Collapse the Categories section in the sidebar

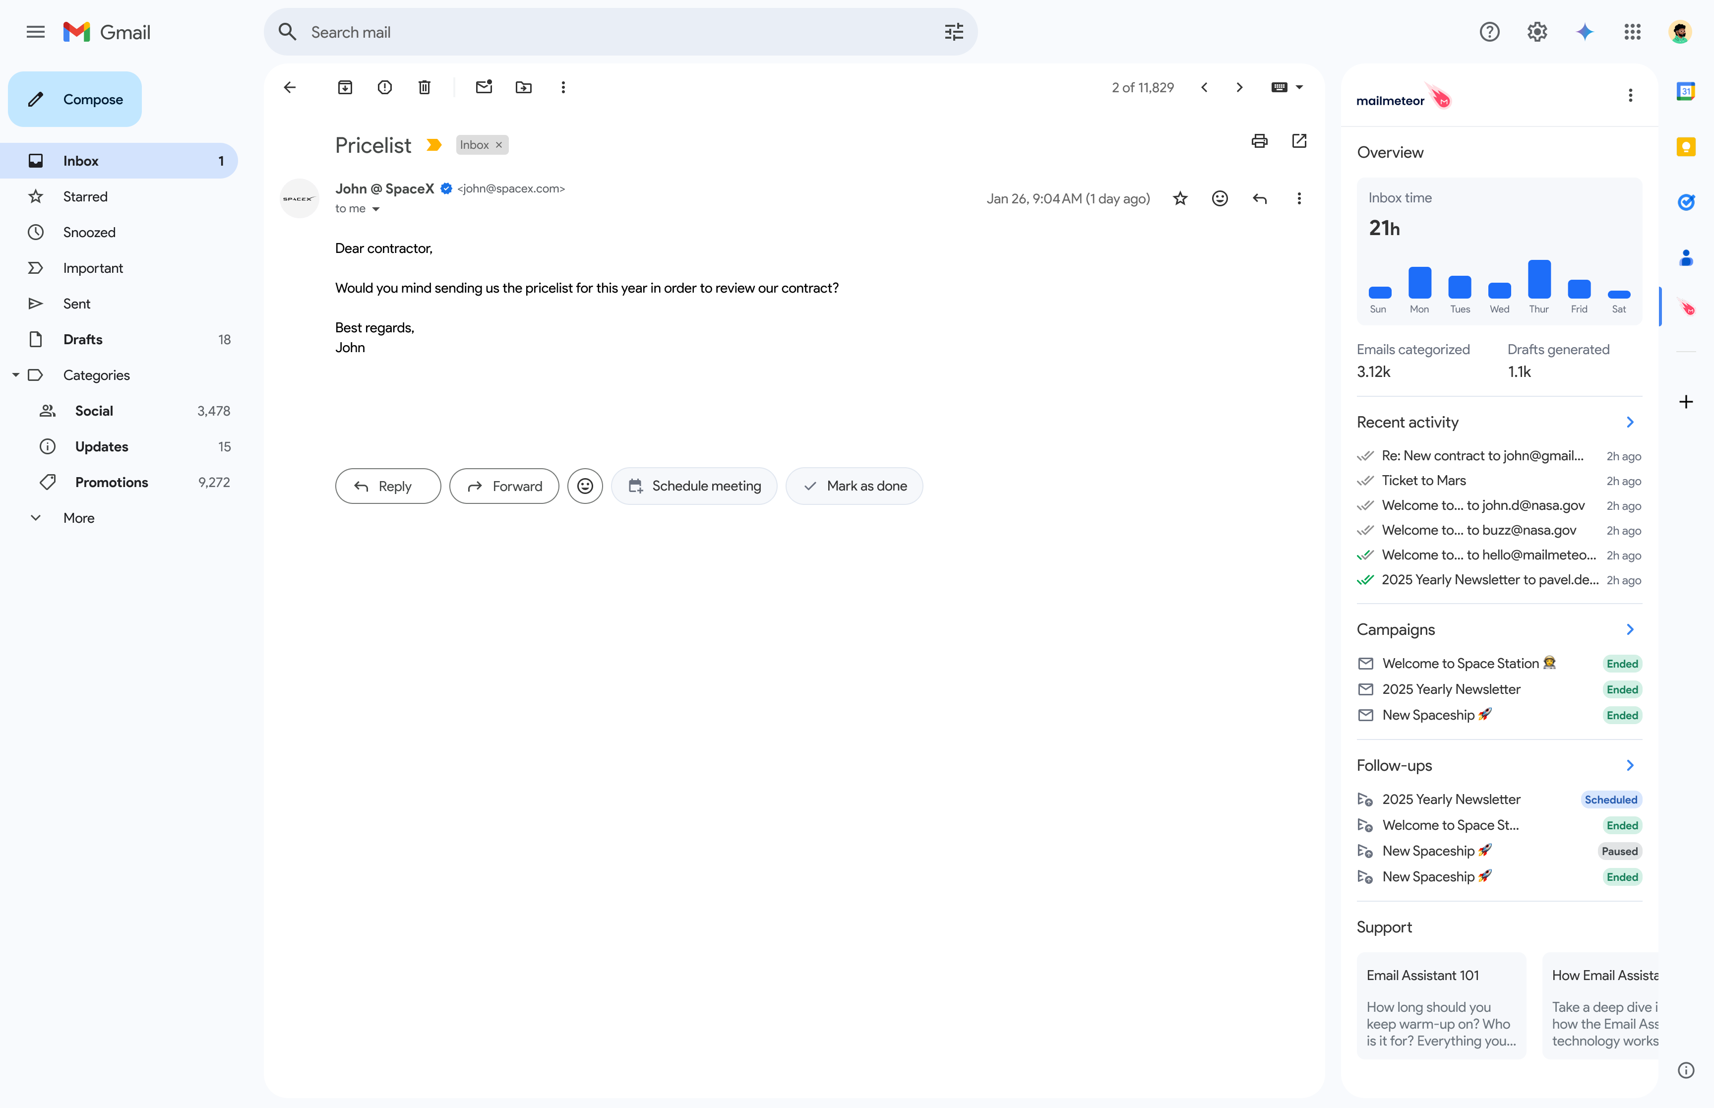pos(15,375)
